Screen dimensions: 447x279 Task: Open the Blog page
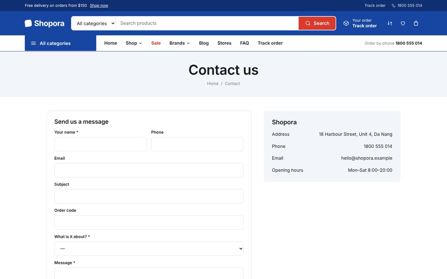[x=204, y=43]
